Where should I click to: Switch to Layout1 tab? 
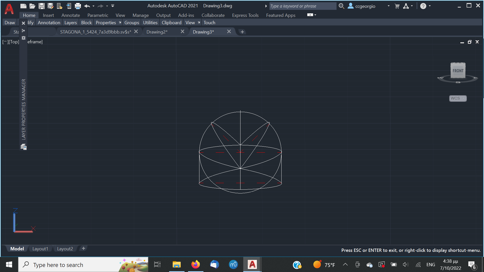[x=40, y=249]
